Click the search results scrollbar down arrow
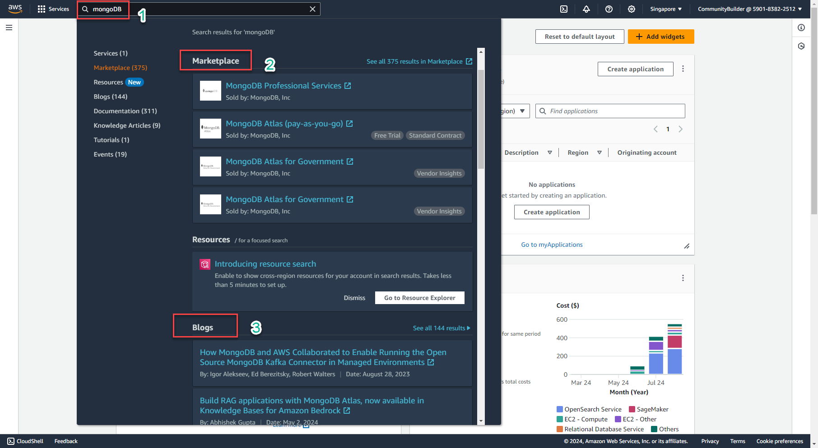The image size is (818, 448). click(x=481, y=421)
